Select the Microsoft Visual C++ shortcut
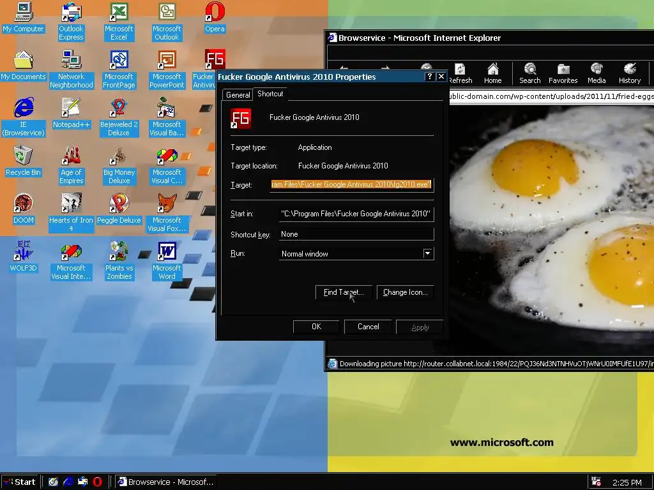Screen dimensions: 654x490 167,165
